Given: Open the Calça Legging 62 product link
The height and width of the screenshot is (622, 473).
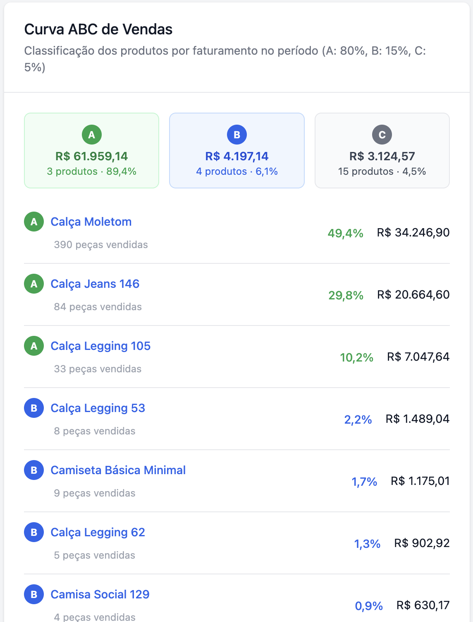Looking at the screenshot, I should pyautogui.click(x=98, y=532).
